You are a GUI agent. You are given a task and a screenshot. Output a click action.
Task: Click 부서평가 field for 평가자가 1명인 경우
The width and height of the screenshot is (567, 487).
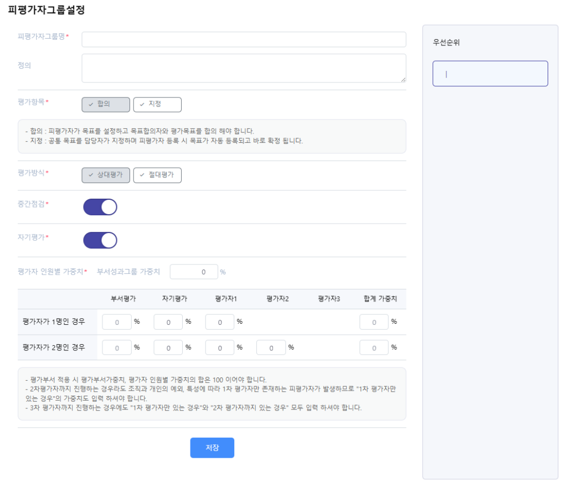117,322
